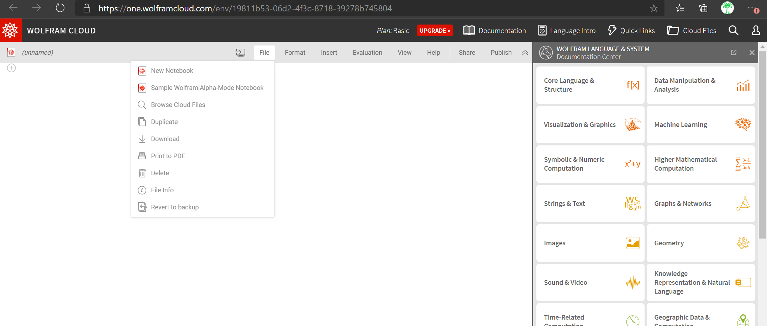Open Data Manipulation & Analysis card

pyautogui.click(x=700, y=85)
